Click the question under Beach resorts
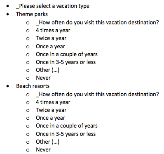 pos(97,95)
